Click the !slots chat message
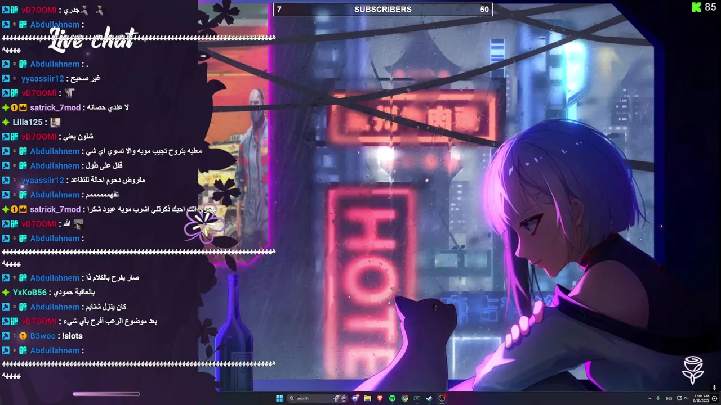 point(72,336)
